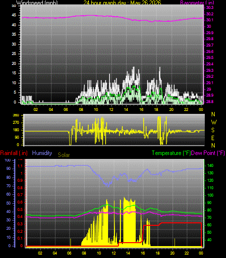Image resolution: width=226 pixels, height=258 pixels.
Task: Select the 15 value on the windspeed axis
Action: (x=14, y=73)
